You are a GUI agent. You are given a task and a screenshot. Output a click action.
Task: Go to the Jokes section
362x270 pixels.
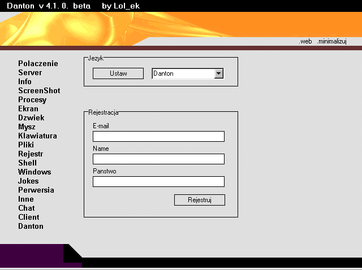pyautogui.click(x=28, y=181)
